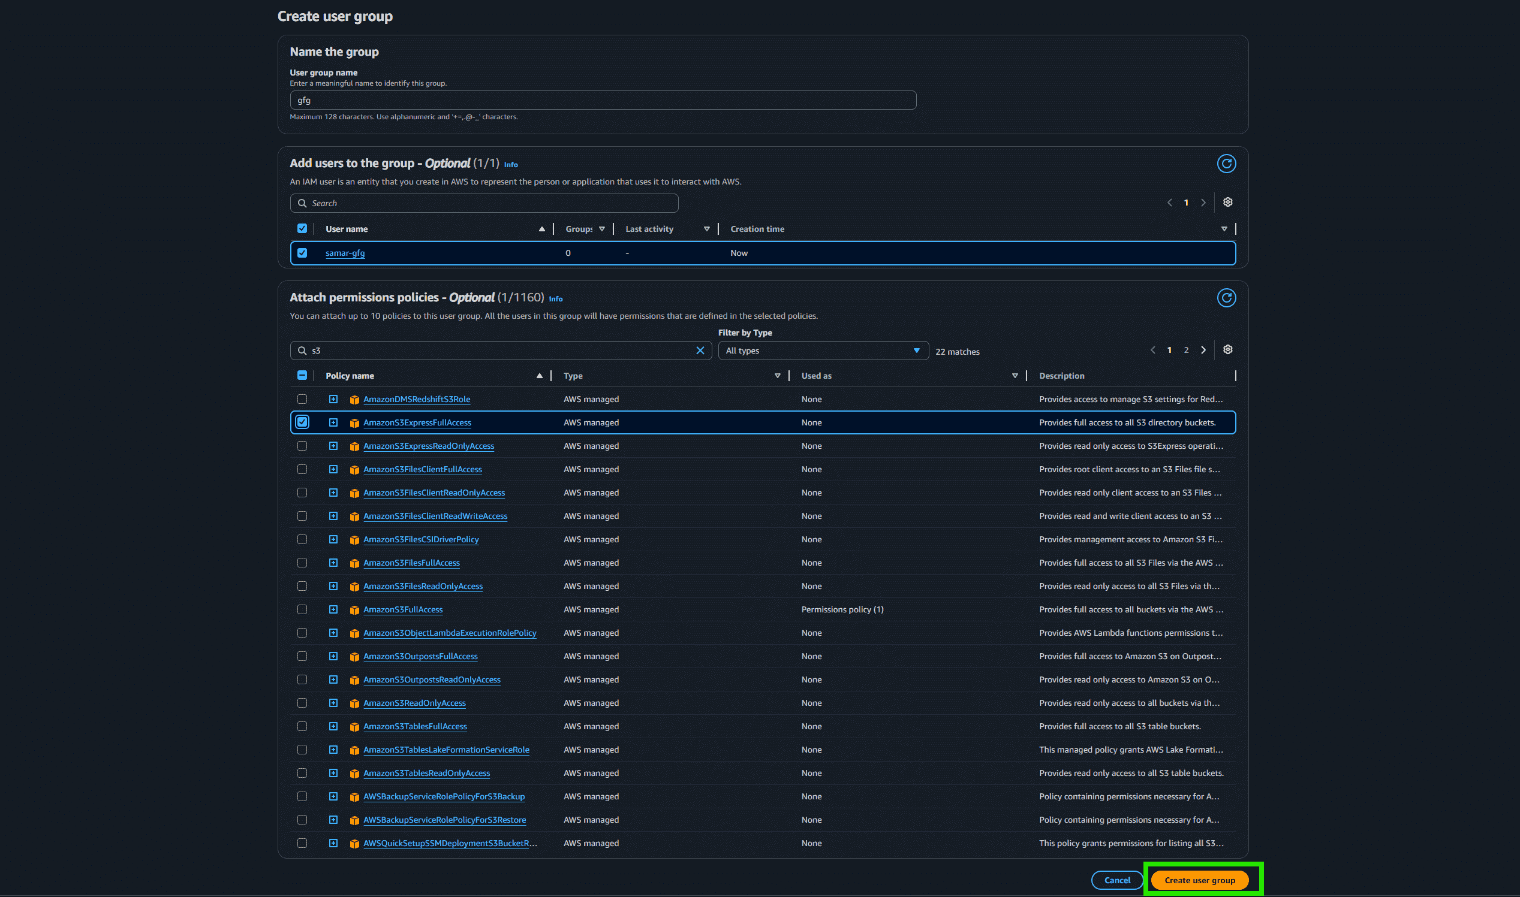The width and height of the screenshot is (1520, 897).
Task: Check AmazonS3TablesReadOnlyAccess policy checkbox
Action: (302, 773)
